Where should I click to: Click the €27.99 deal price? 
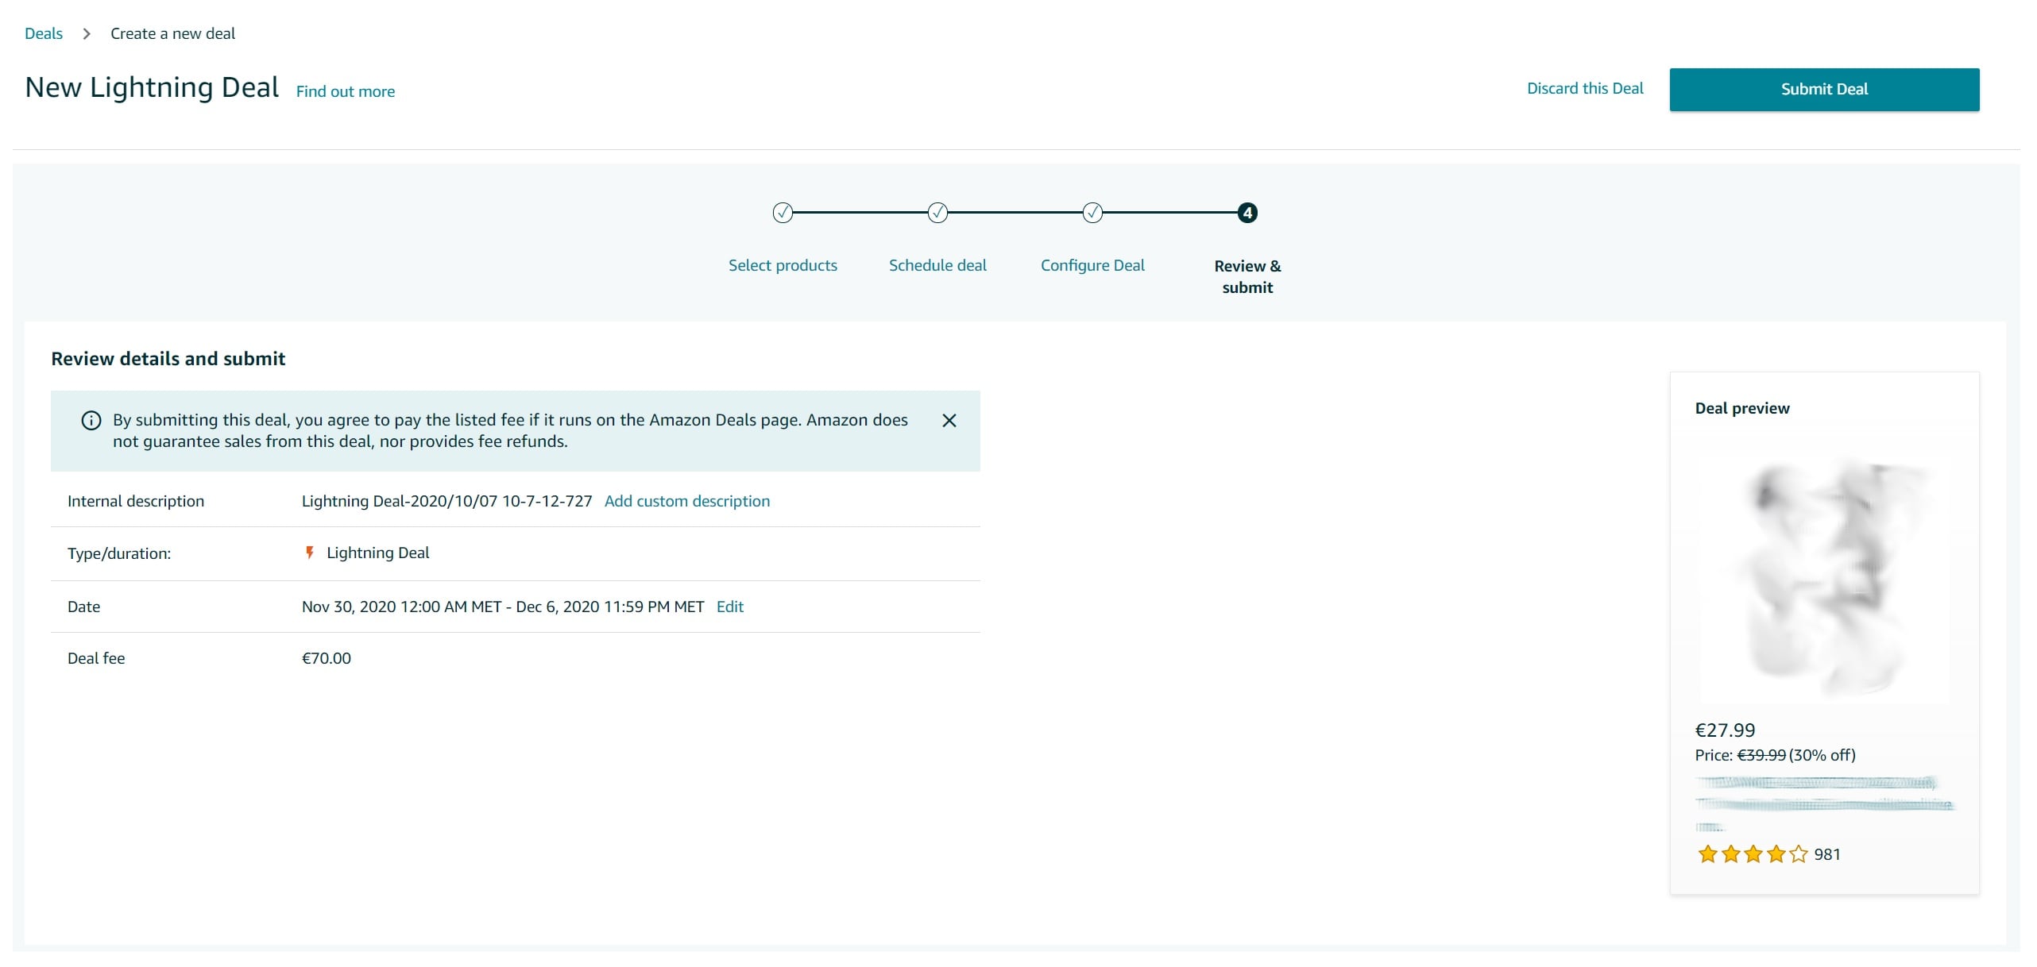click(1725, 730)
